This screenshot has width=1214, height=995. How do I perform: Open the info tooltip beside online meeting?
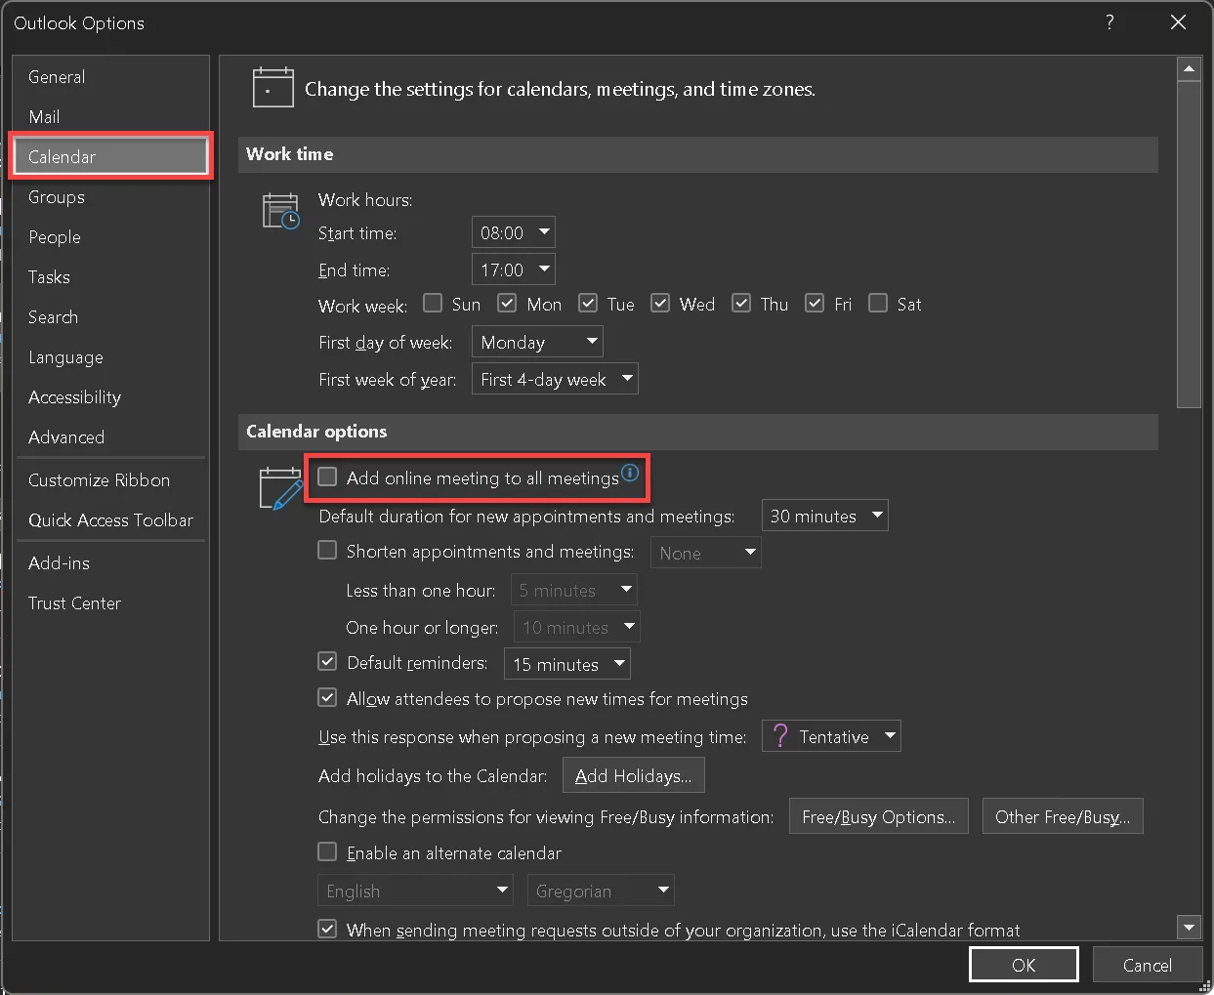[x=630, y=473]
